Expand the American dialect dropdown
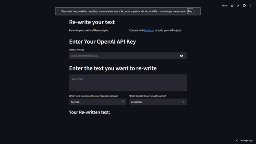The height and width of the screenshot is (144, 256). [158, 102]
